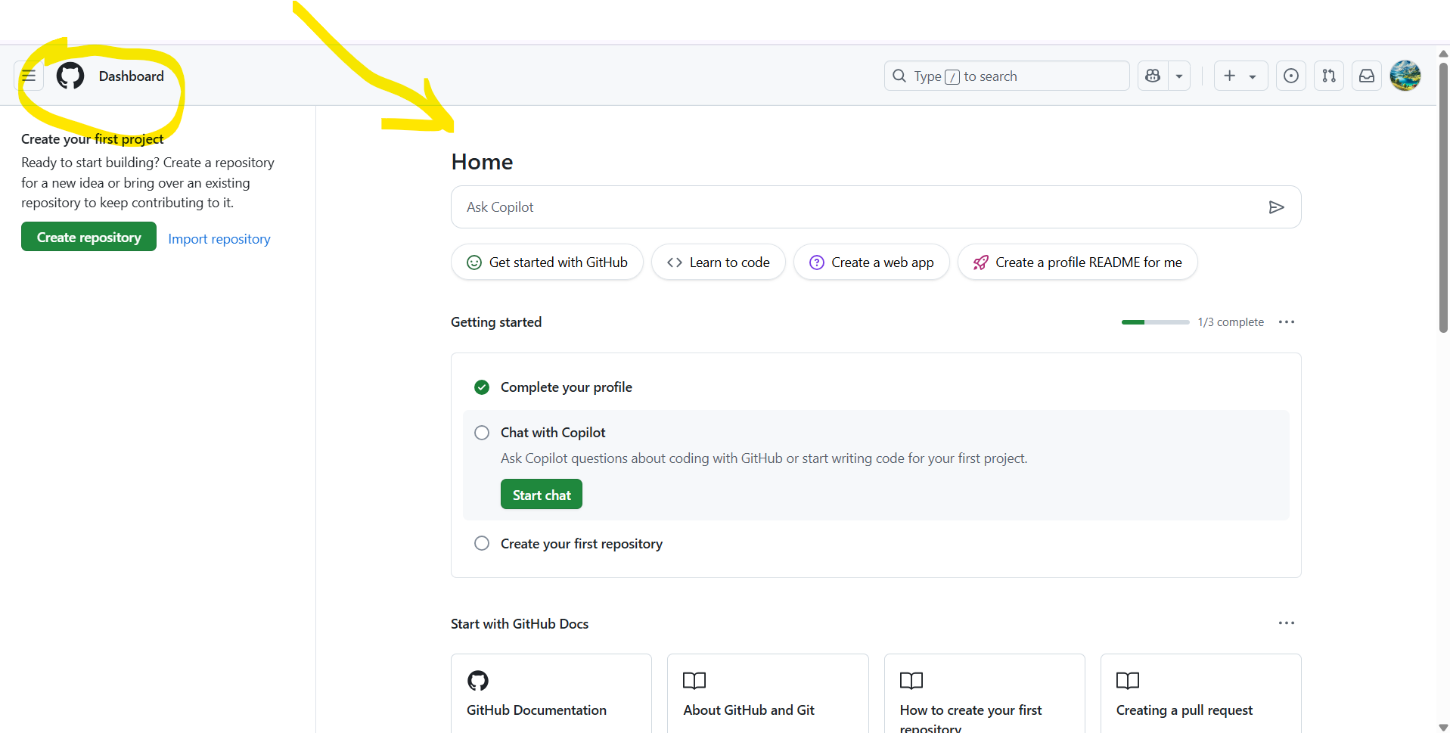This screenshot has height=733, width=1450.
Task: Click the rocket icon on README suggestion
Action: pyautogui.click(x=980, y=262)
